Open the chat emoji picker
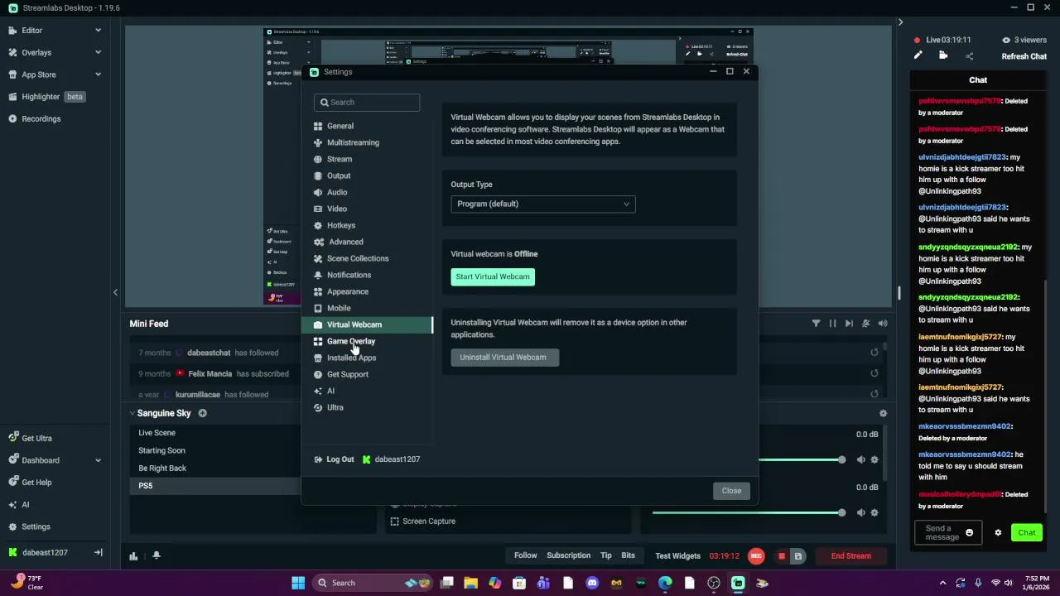Viewport: 1060px width, 596px height. point(969,533)
